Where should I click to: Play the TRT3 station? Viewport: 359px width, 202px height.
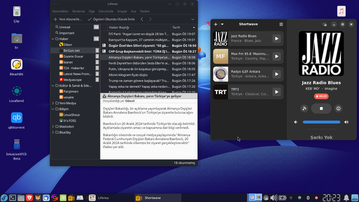[x=277, y=92]
